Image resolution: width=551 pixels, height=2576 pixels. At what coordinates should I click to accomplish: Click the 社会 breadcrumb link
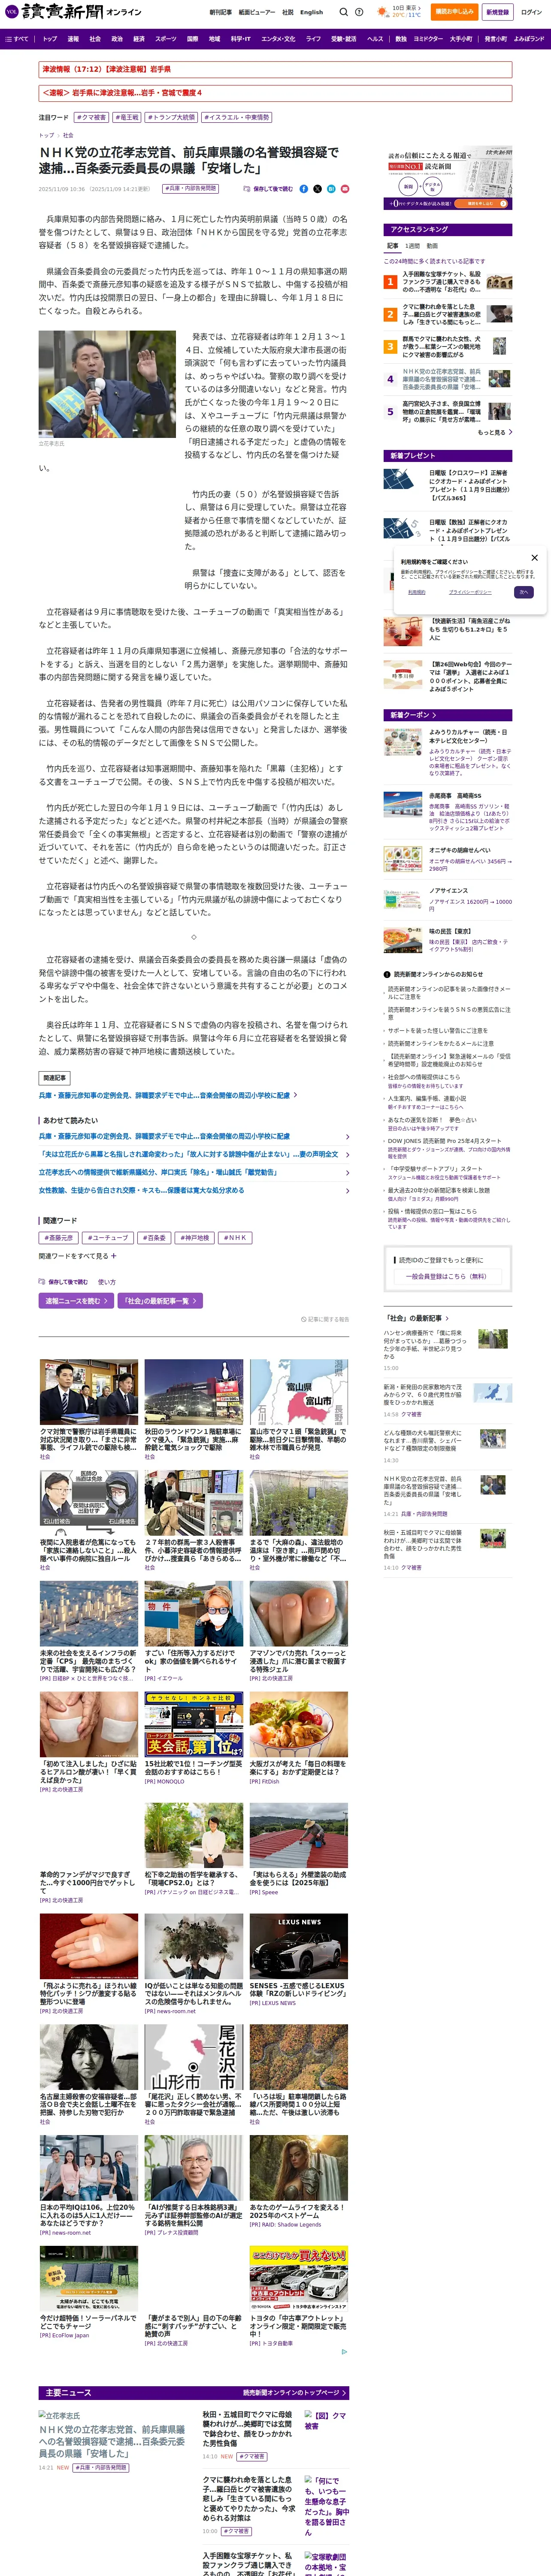coord(68,135)
